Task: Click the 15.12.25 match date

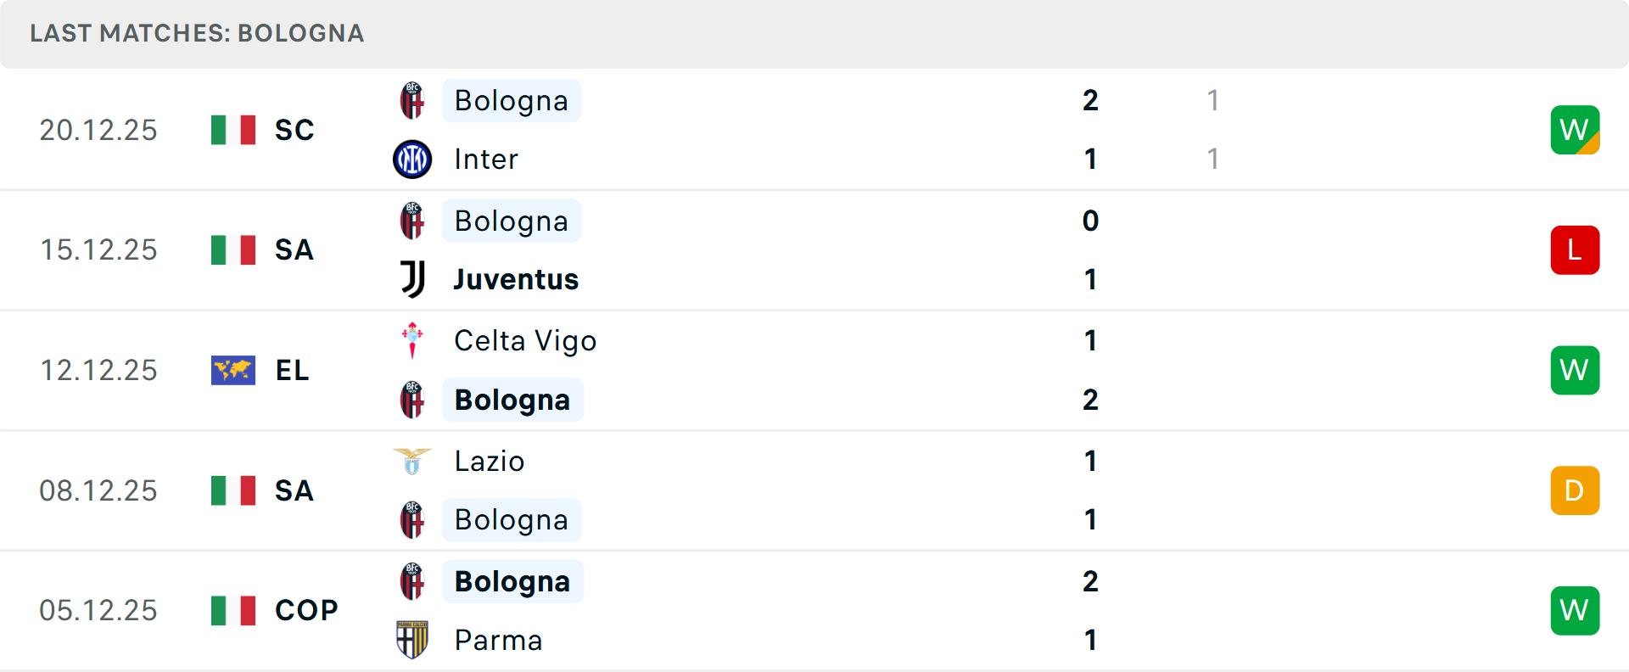Action: [98, 250]
